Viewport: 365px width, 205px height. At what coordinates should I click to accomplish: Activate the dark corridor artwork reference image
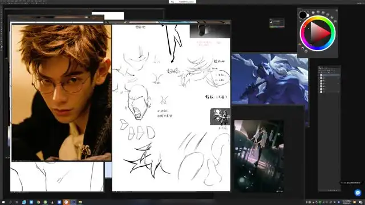(x=259, y=156)
